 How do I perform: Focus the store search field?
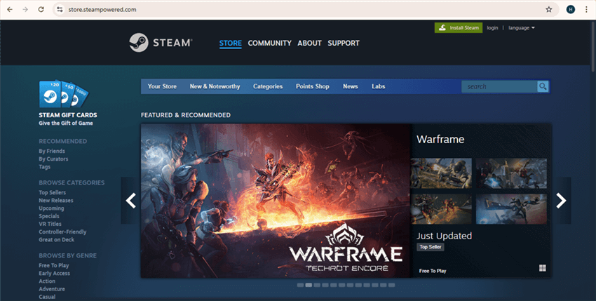click(499, 86)
